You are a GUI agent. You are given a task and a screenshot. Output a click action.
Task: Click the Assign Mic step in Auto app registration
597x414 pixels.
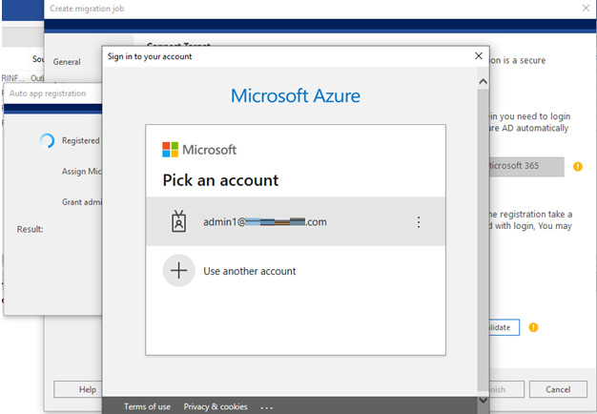point(81,172)
